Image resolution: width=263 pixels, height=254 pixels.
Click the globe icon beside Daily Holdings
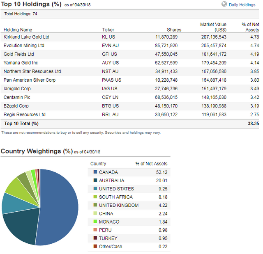[x=224, y=4]
